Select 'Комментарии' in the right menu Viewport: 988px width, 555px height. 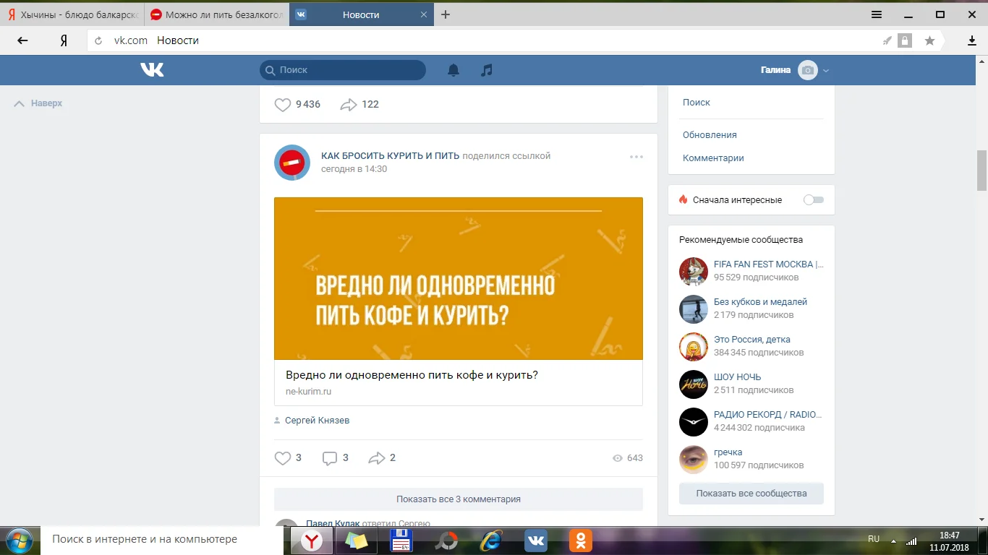tap(713, 158)
